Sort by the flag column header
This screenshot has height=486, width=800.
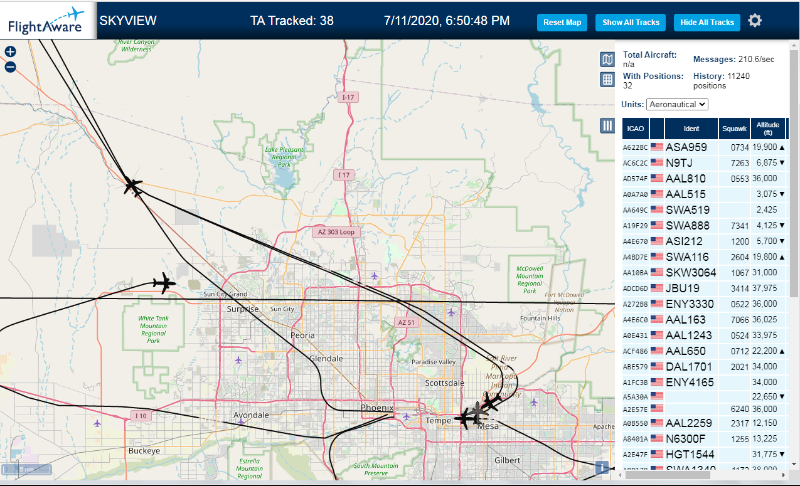(x=657, y=129)
